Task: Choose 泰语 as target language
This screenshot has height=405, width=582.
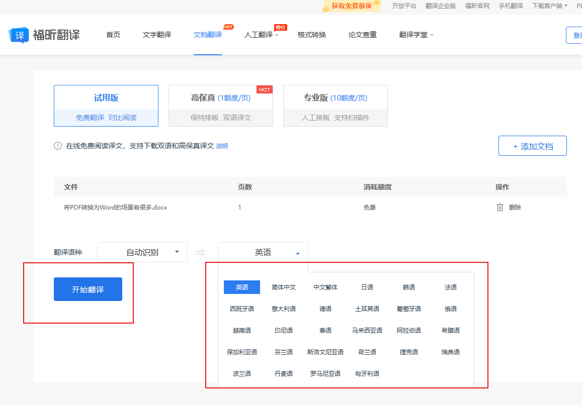Action: coord(325,330)
